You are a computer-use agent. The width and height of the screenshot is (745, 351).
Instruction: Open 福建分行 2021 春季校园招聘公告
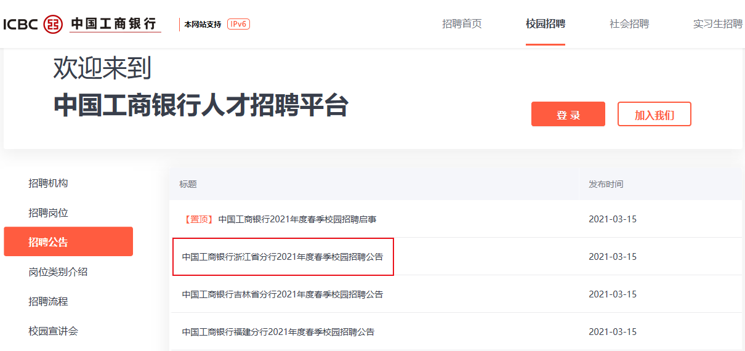278,332
